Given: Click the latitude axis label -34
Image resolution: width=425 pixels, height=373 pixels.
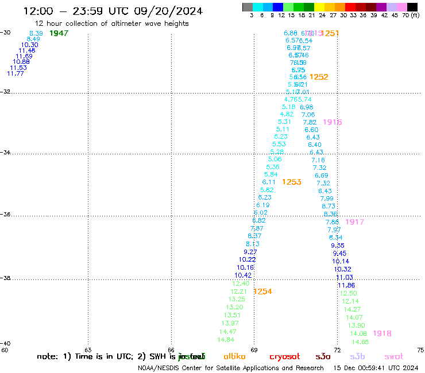Looking at the screenshot, I should pyautogui.click(x=5, y=152).
